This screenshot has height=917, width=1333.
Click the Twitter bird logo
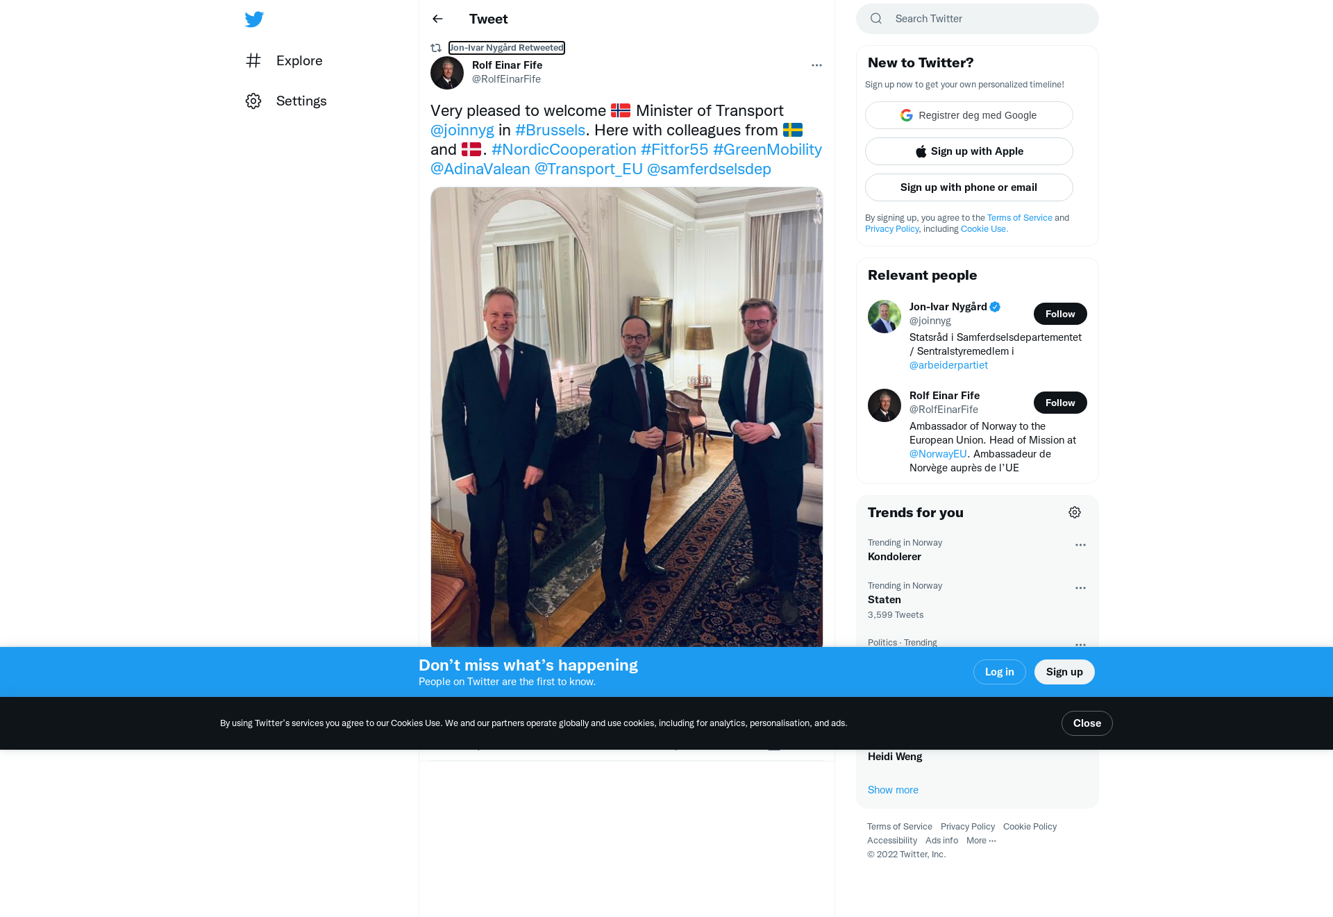coord(254,19)
